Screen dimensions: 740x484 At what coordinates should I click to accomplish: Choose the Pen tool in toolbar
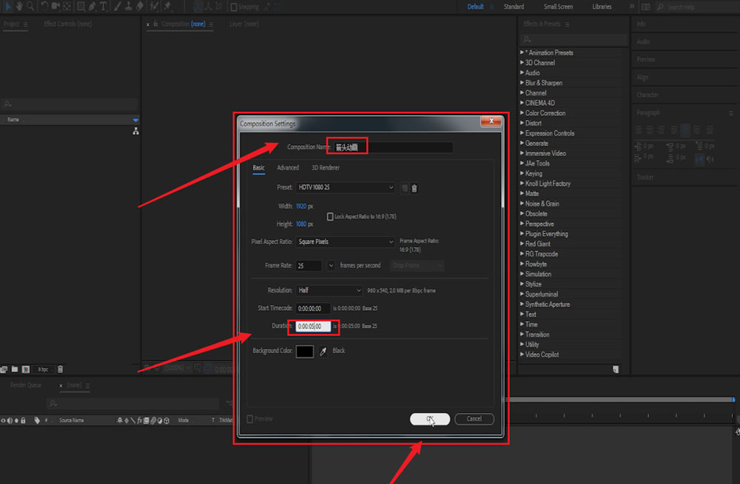pos(92,6)
